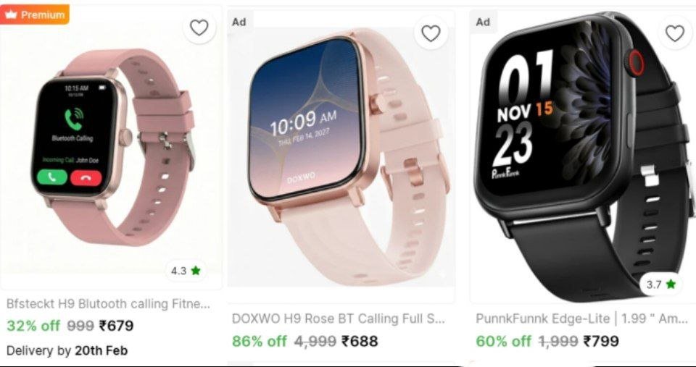Viewport: 696px width, 367px height.
Task: Open Bfsteckt H9 Blutooth calling title
Action: 108,304
